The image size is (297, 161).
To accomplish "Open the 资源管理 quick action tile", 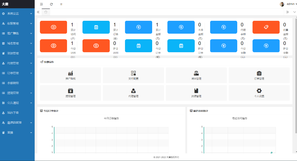I will [x=196, y=93].
